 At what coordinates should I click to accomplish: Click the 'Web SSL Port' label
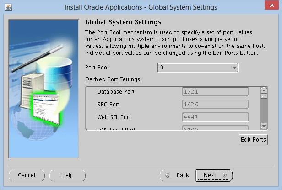(114, 117)
